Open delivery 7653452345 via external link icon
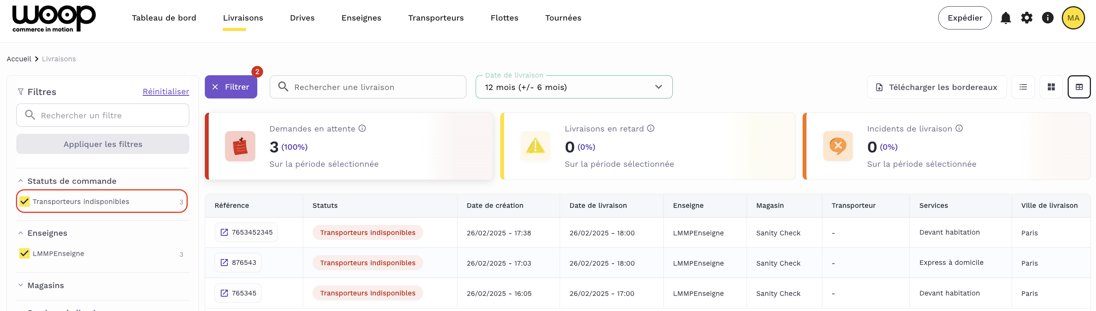1096x311 pixels. [x=224, y=233]
